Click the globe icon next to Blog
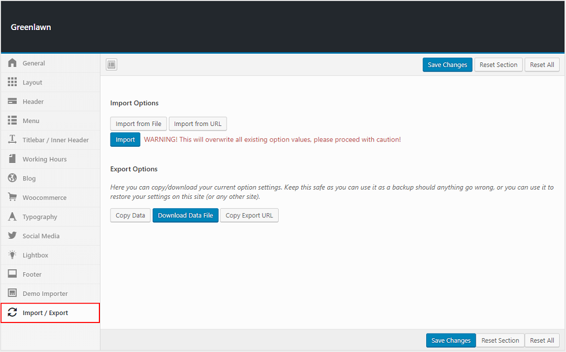The width and height of the screenshot is (566, 352). (12, 178)
